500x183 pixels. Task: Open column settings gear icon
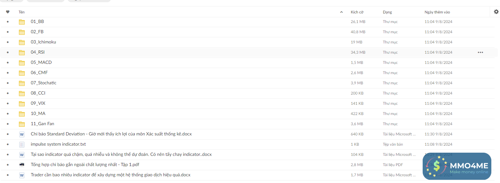496,12
